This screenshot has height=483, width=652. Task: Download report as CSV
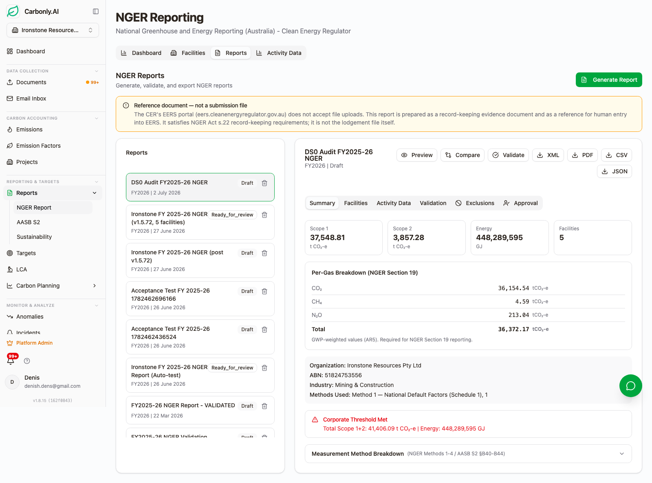tap(617, 155)
